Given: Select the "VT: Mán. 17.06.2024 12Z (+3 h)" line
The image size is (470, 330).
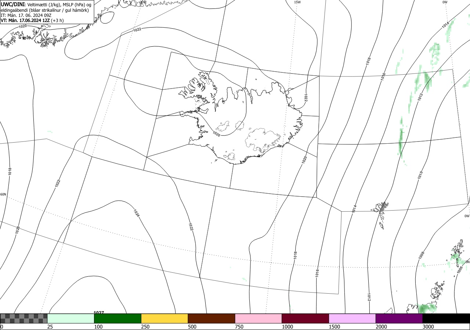Looking at the screenshot, I should point(32,21).
